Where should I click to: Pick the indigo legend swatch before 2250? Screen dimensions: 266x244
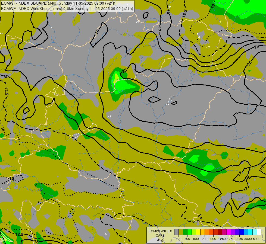pyautogui.click(x=237, y=232)
